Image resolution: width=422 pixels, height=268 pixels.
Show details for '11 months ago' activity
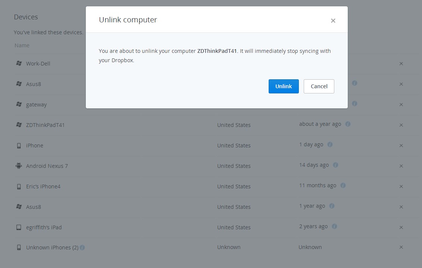click(x=343, y=185)
